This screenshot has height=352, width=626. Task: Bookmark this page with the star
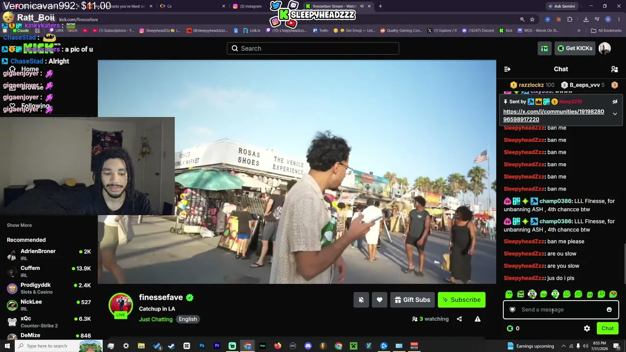click(532, 20)
